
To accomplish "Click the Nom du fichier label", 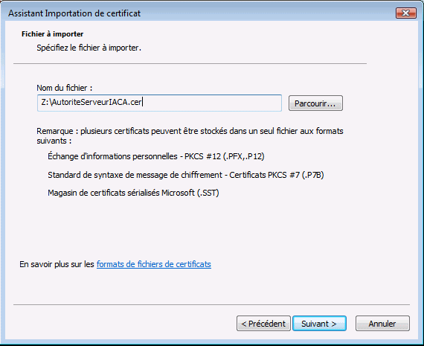I will [x=65, y=88].
